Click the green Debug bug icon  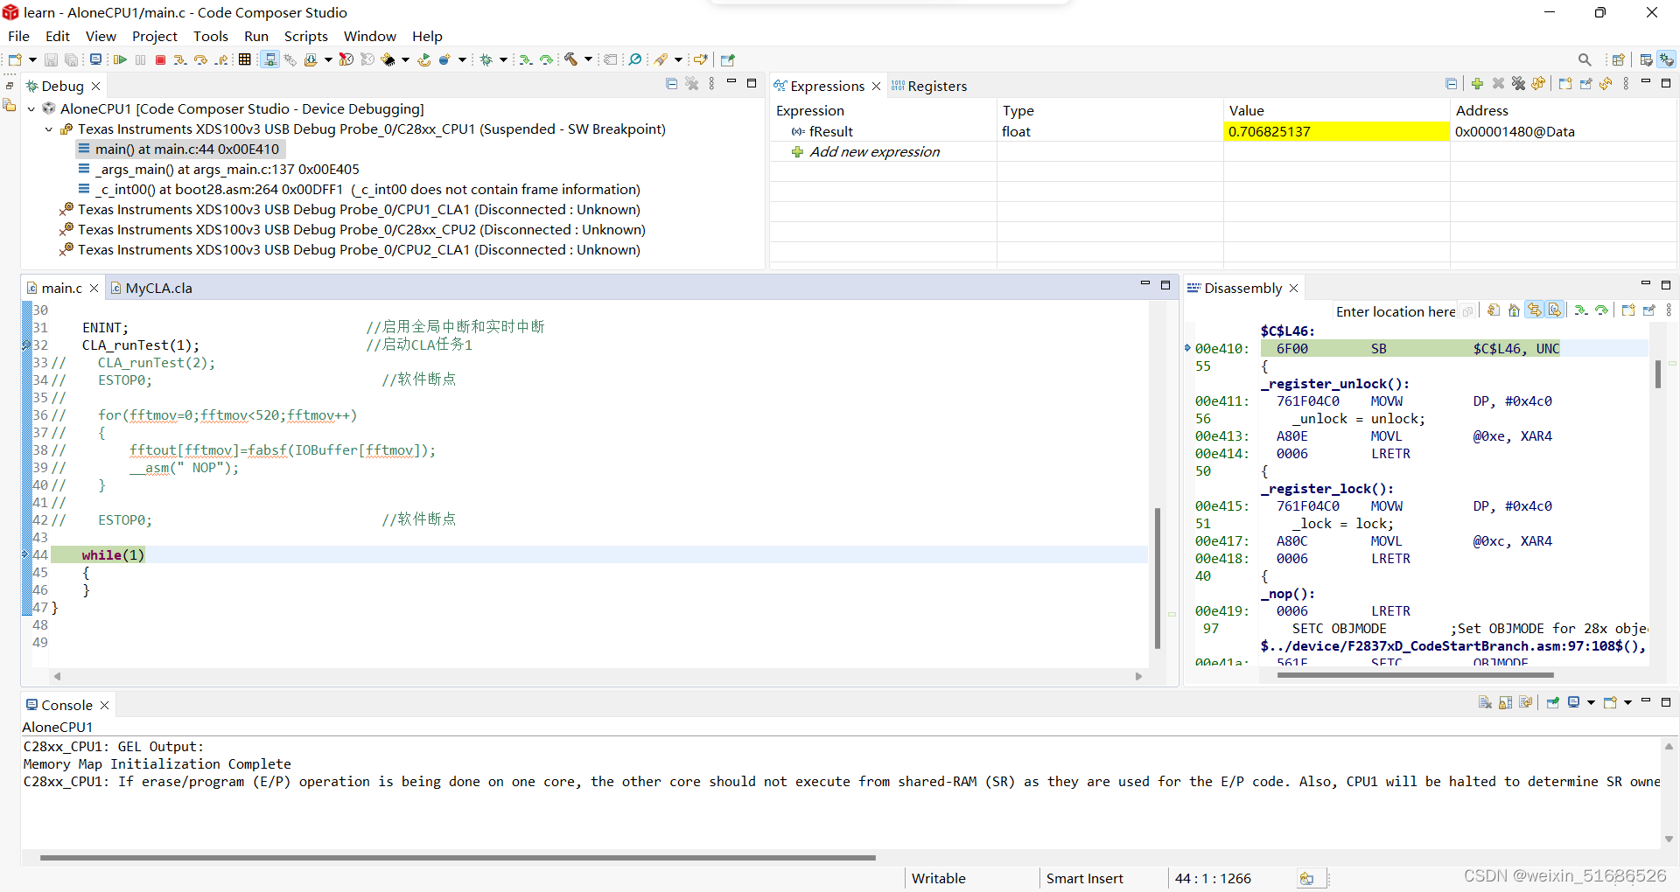[x=486, y=59]
